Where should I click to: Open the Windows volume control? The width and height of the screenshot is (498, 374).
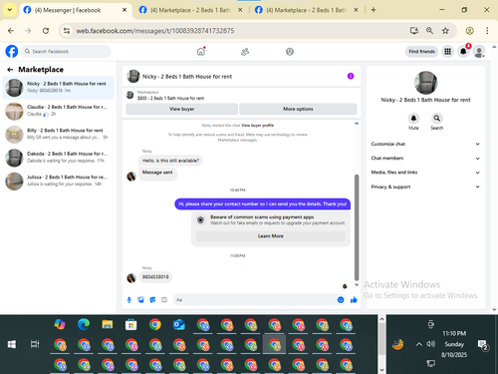click(431, 344)
